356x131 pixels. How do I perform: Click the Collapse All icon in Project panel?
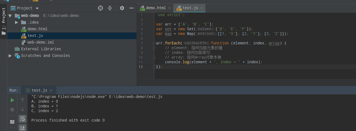click(110, 8)
